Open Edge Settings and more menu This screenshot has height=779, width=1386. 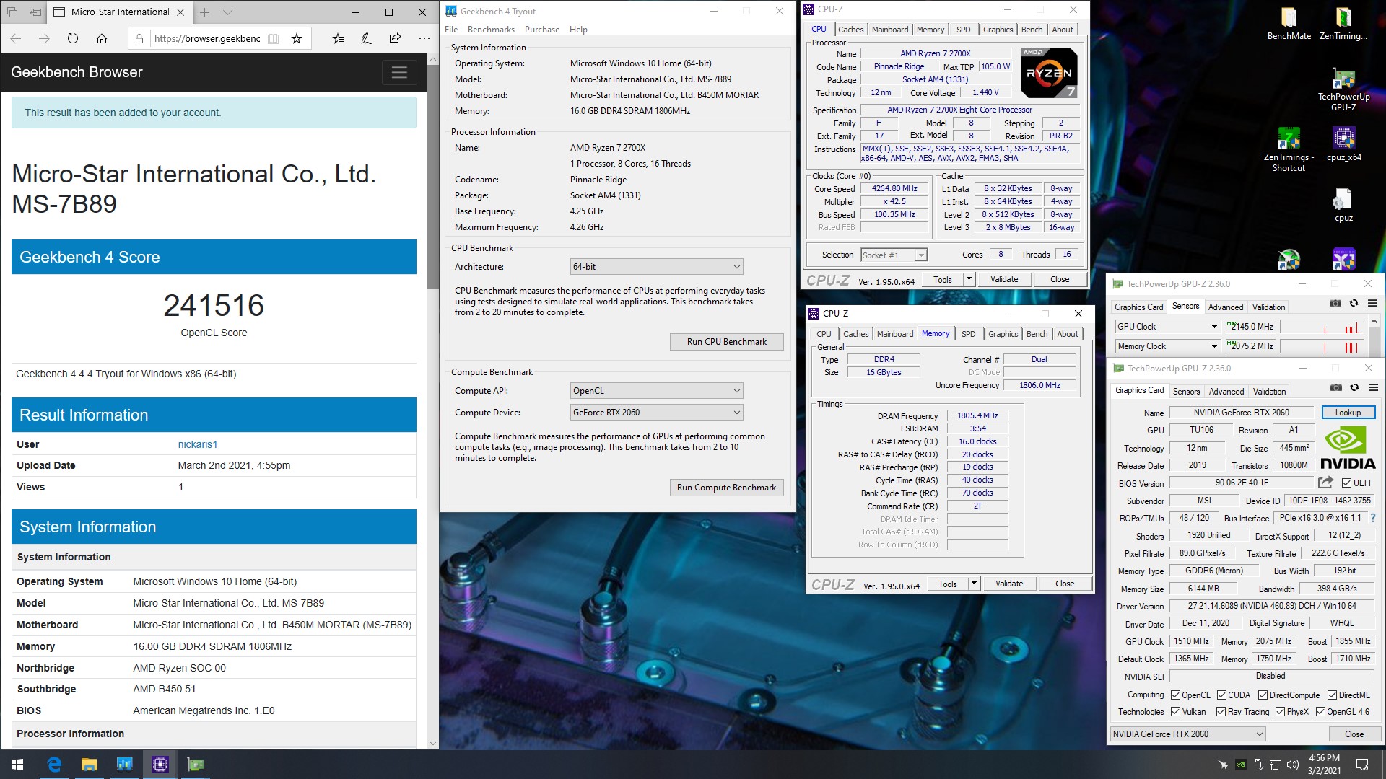424,38
